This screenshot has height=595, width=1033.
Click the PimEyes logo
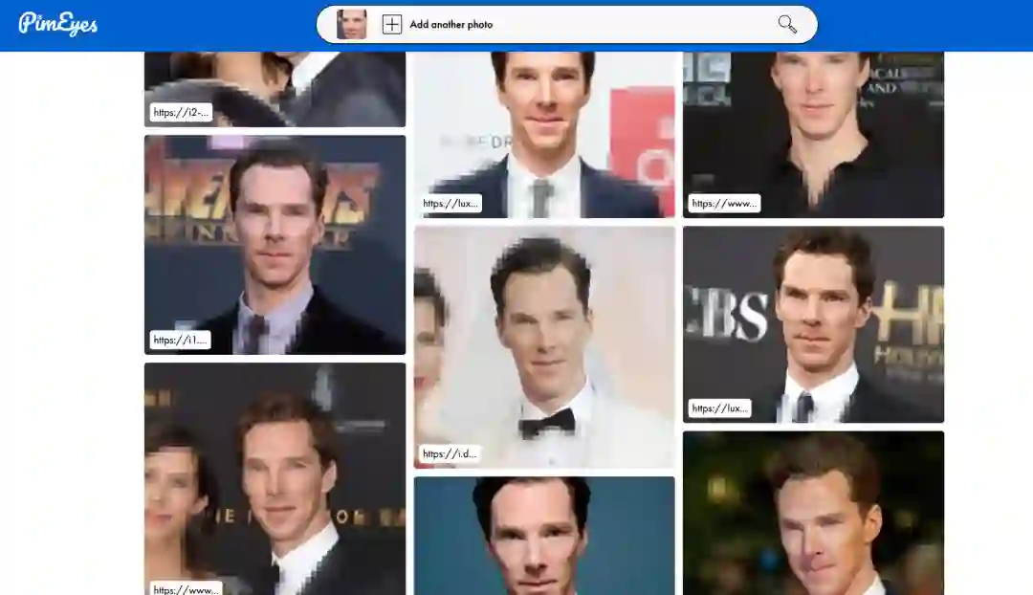click(x=58, y=24)
